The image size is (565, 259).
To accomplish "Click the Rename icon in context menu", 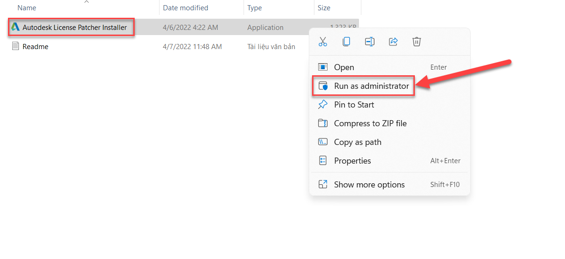I will pos(369,42).
